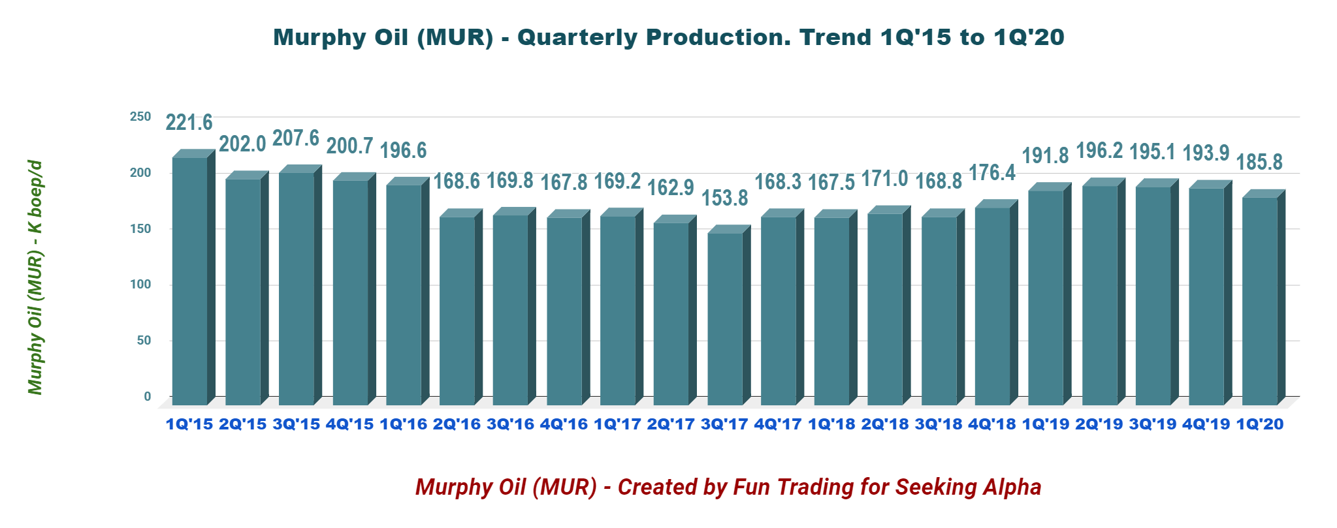The height and width of the screenshot is (528, 1337).
Task: Select the 193.9 data label
Action: (1206, 153)
